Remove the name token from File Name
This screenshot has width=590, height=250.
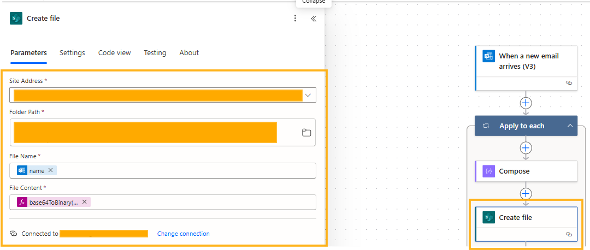(51, 170)
